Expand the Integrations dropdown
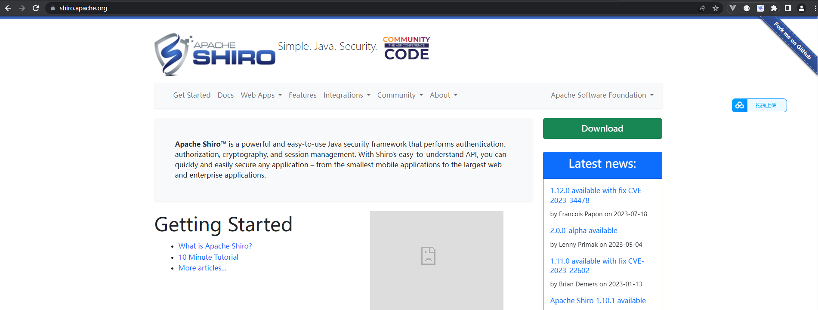The width and height of the screenshot is (818, 310). [x=347, y=95]
